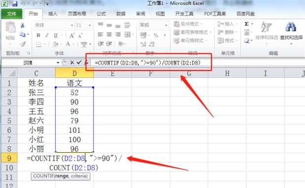Open the font name dropdown

[72, 25]
